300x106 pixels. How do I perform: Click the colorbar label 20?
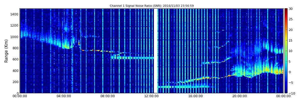click(291, 30)
